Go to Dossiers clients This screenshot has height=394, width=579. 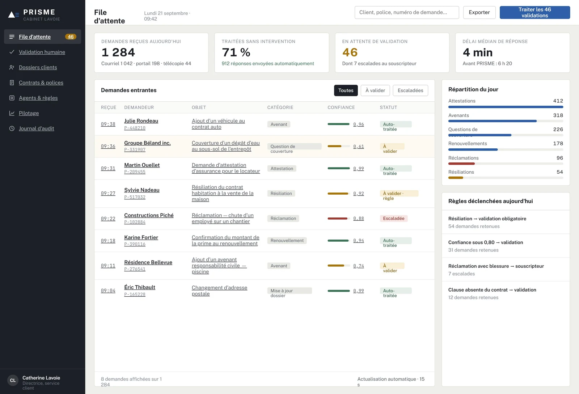point(43,67)
